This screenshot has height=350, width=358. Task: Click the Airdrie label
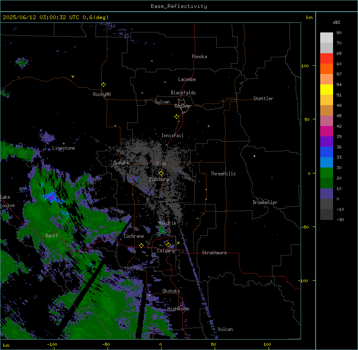click(x=168, y=223)
